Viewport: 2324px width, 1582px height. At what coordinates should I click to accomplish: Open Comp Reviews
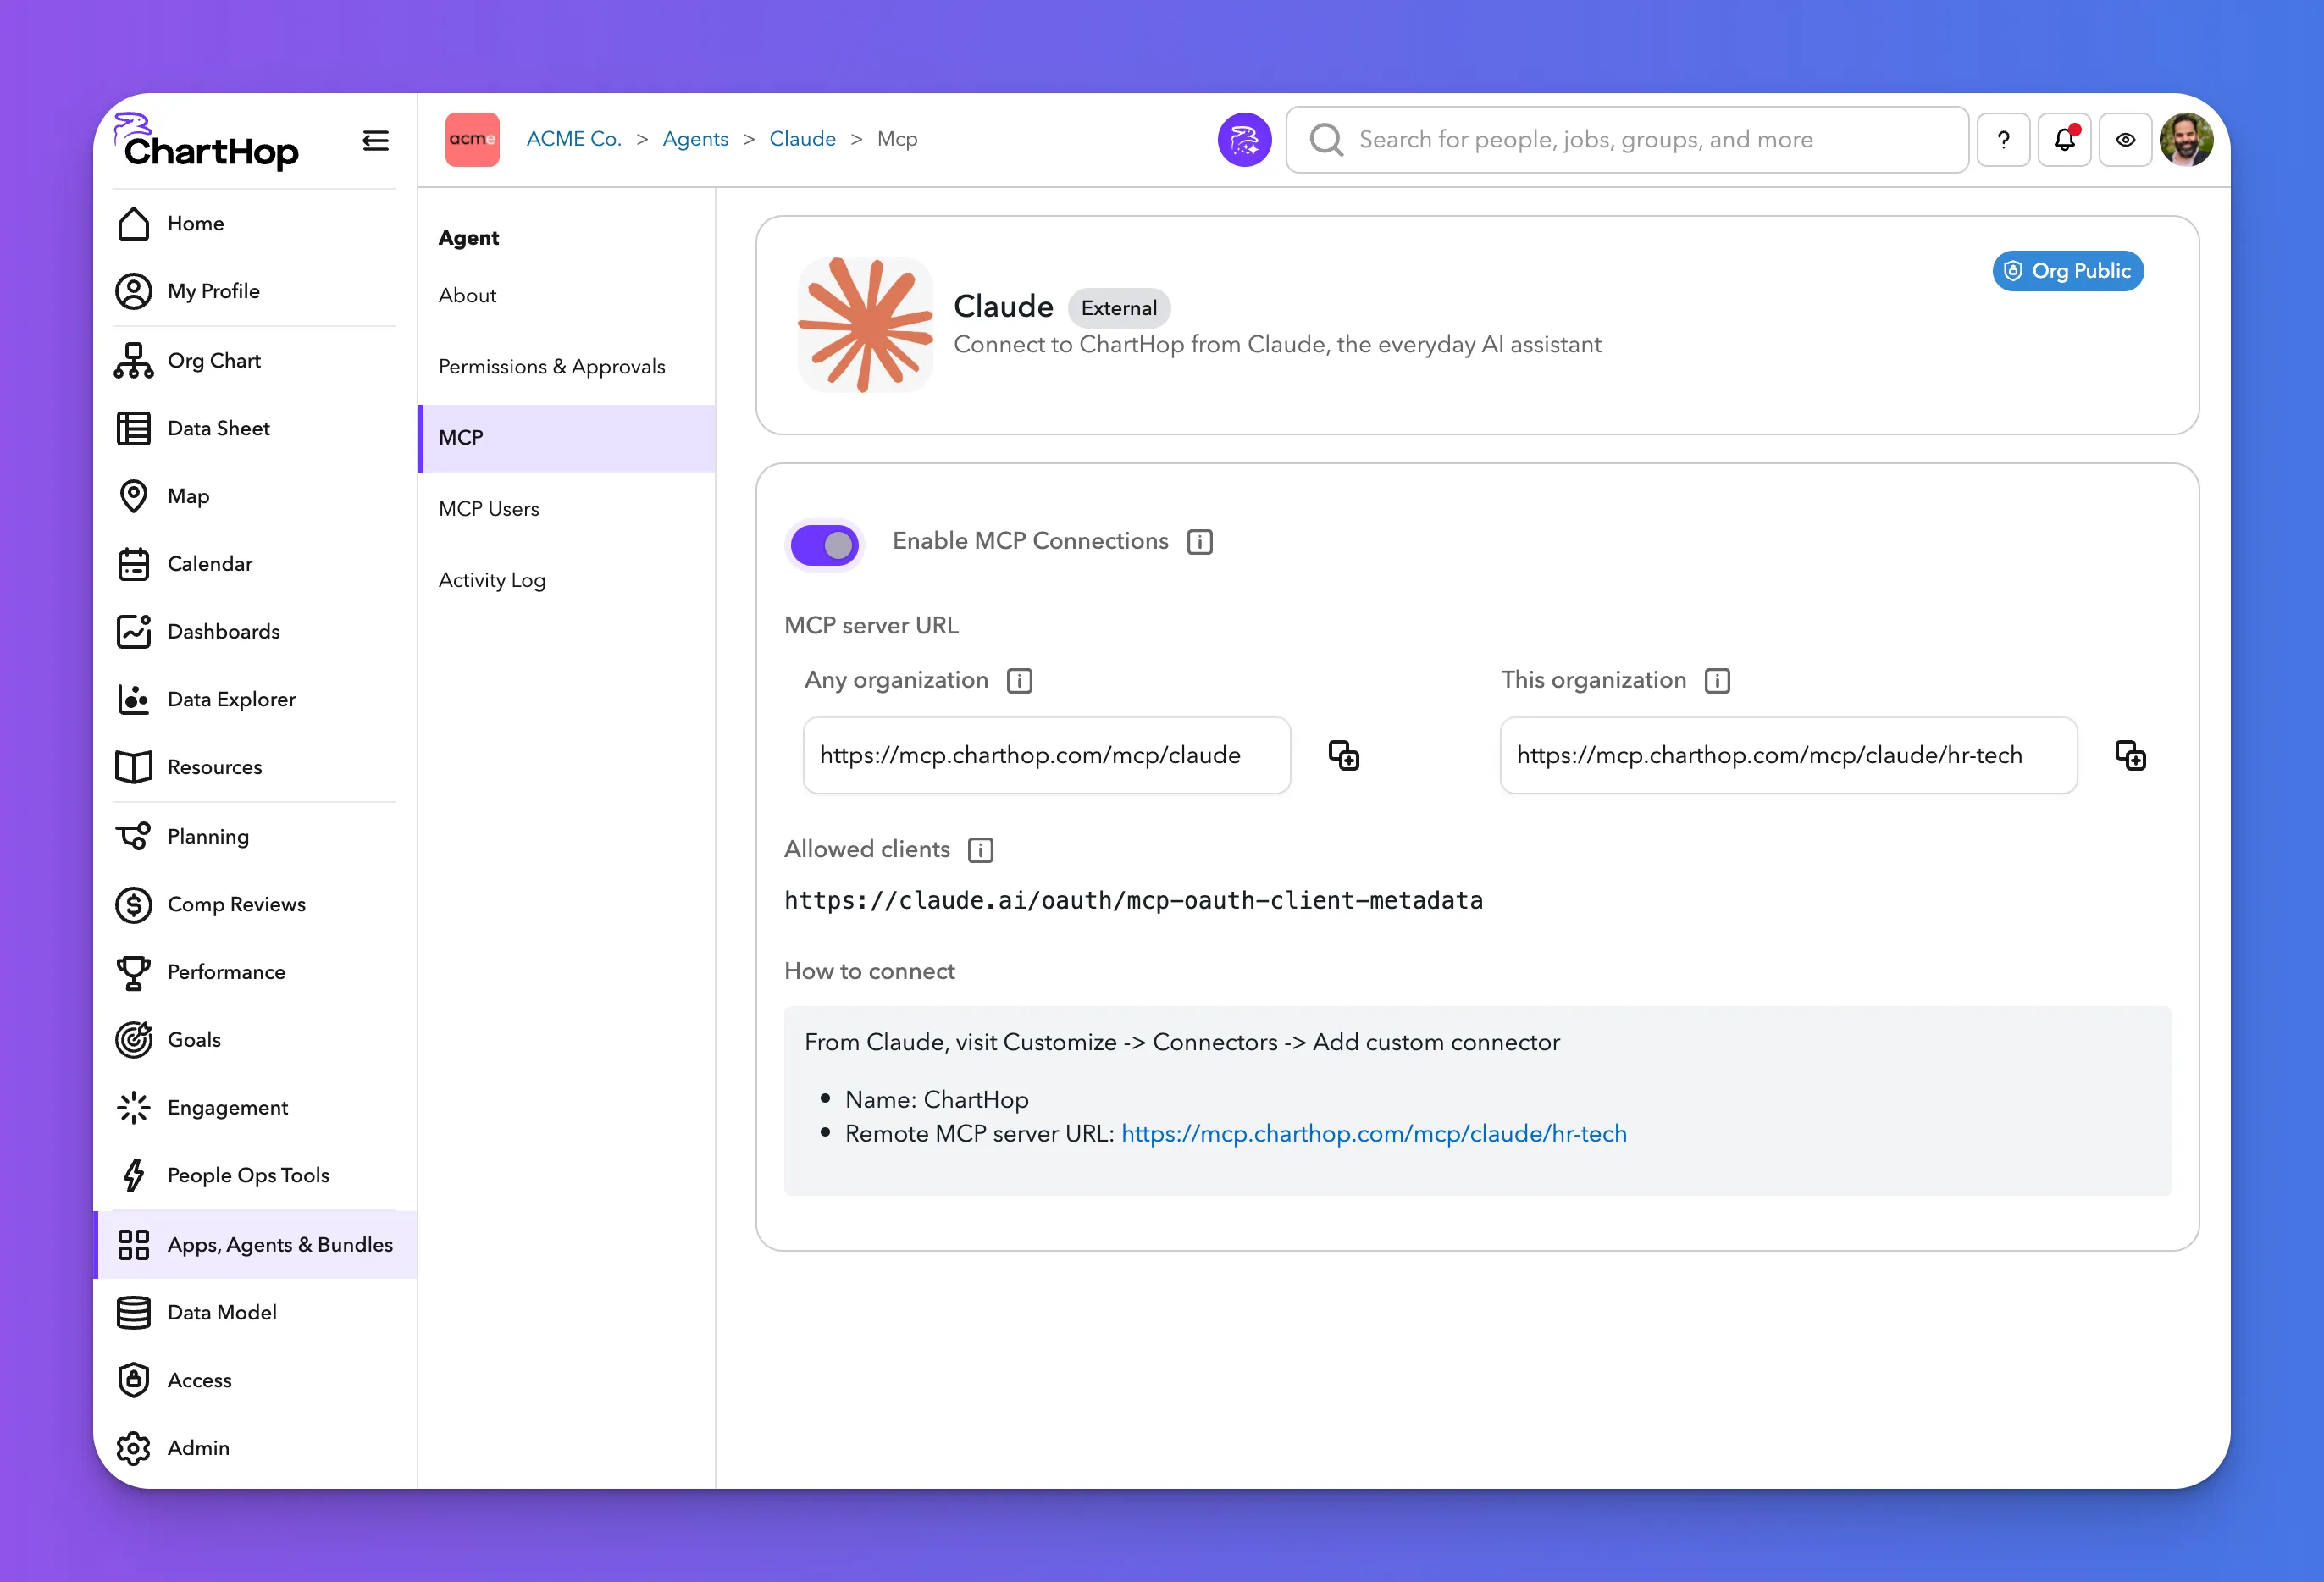tap(255, 904)
